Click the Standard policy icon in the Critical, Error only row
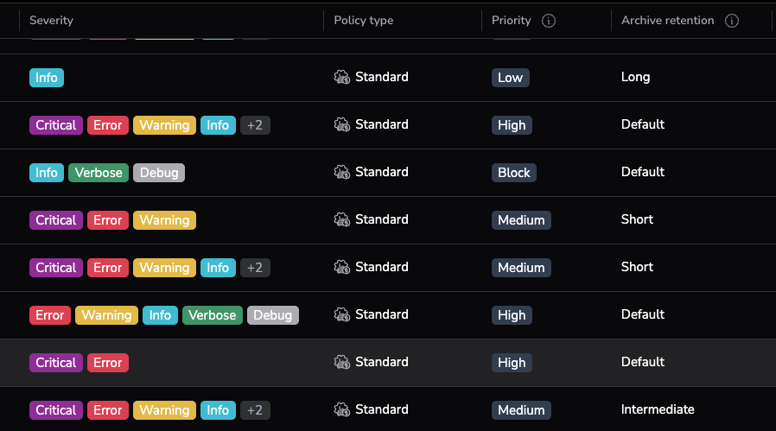Viewport: 776px width, 431px height. coord(342,362)
